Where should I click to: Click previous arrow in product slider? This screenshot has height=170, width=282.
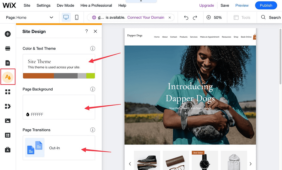click(130, 164)
